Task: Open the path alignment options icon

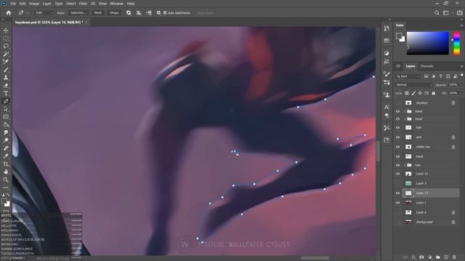Action: [139, 13]
